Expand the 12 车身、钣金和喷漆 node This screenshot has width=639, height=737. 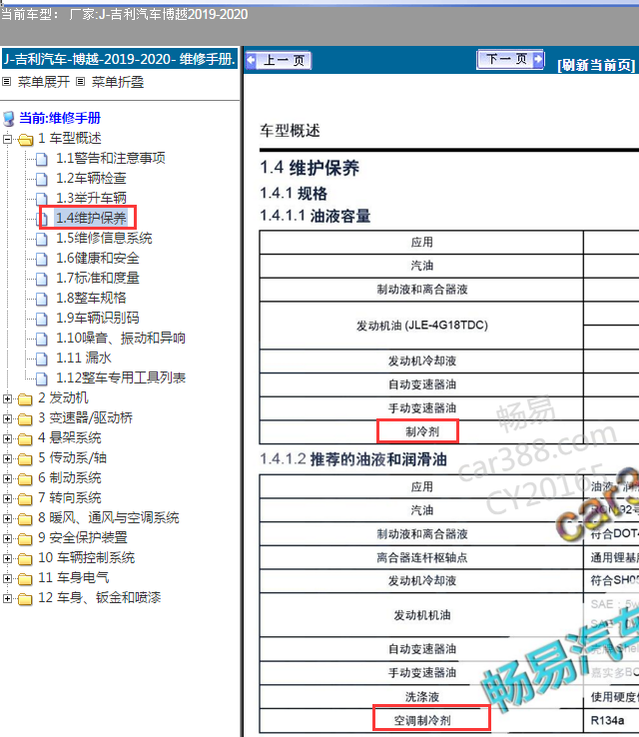(x=7, y=598)
